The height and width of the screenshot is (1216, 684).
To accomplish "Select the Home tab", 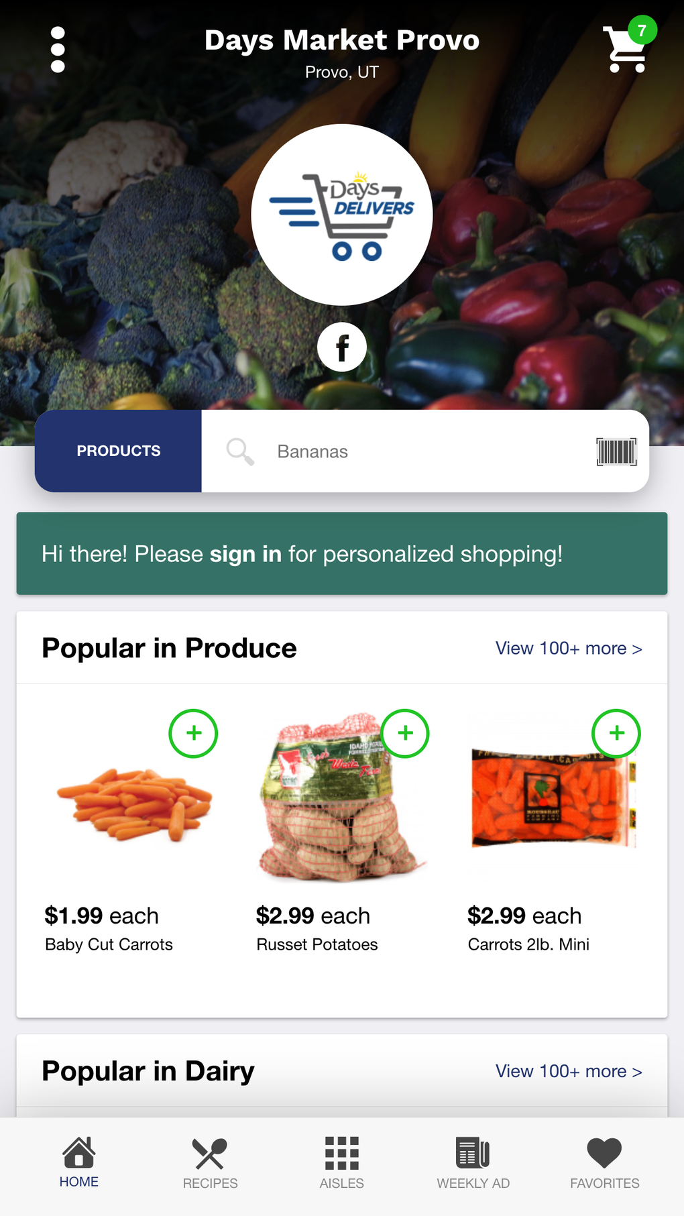I will point(79,1163).
